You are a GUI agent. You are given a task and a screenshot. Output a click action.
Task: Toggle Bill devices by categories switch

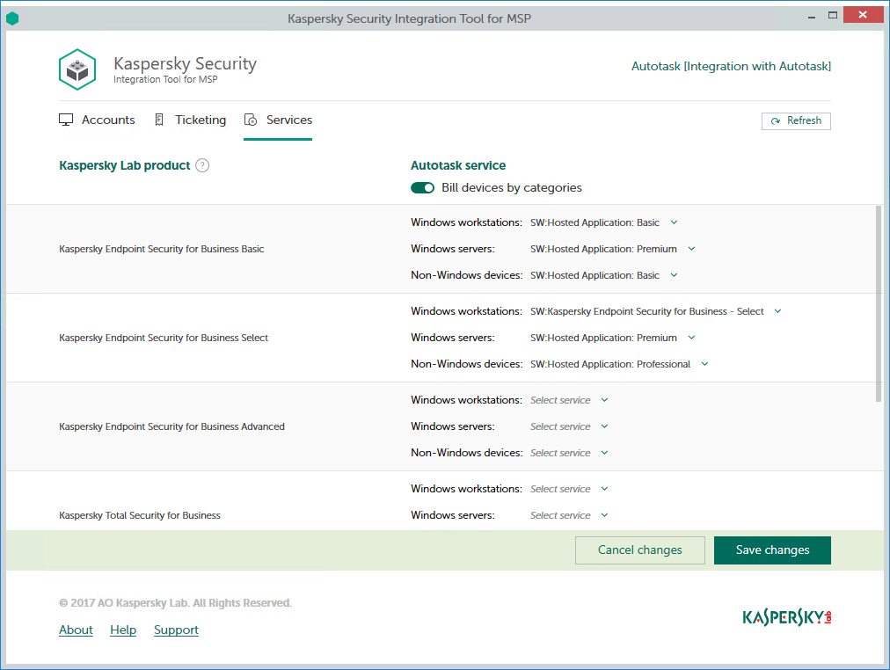coord(422,187)
